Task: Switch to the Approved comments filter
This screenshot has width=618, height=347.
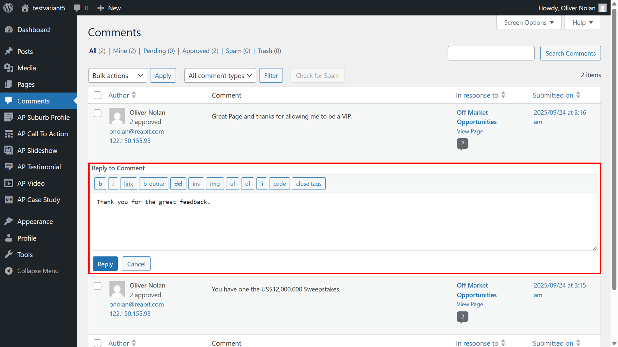Action: click(196, 51)
